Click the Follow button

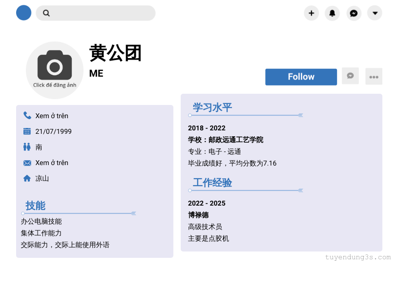[x=301, y=77]
